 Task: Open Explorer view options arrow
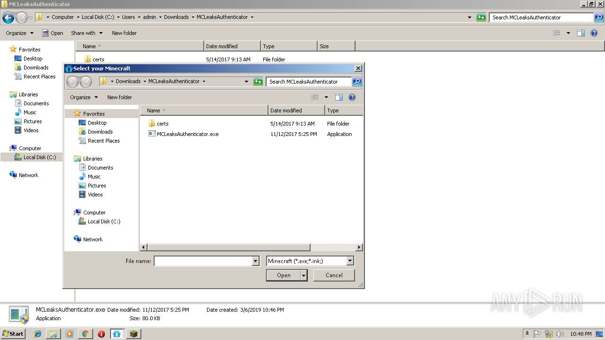coord(568,33)
